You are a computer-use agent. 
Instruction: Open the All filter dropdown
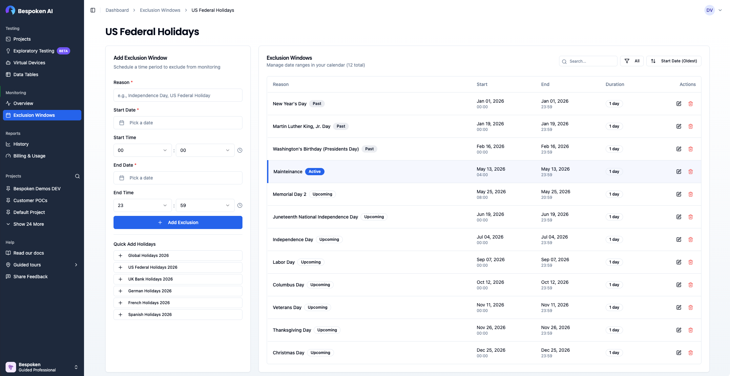(632, 61)
